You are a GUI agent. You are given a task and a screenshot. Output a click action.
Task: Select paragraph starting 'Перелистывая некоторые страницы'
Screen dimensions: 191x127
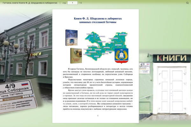(98, 84)
